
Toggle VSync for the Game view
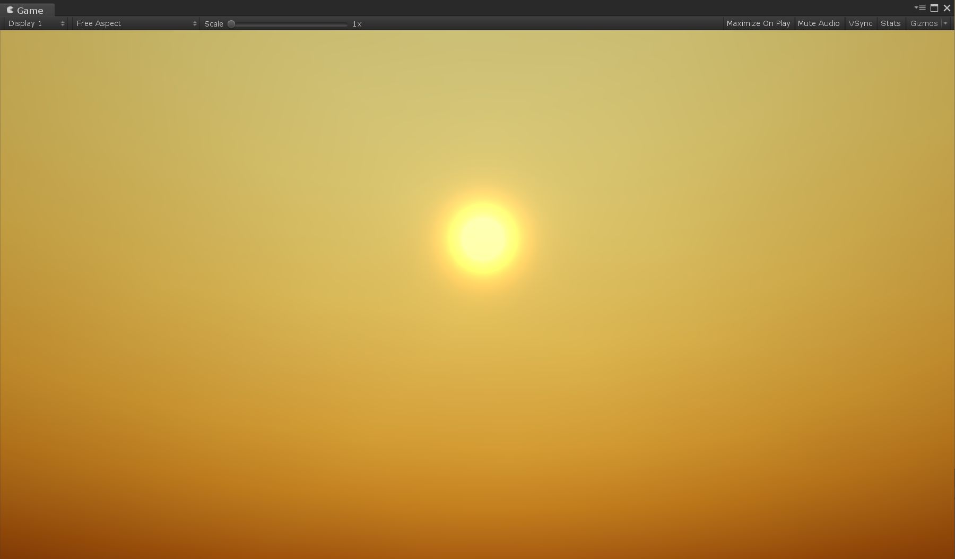[861, 23]
